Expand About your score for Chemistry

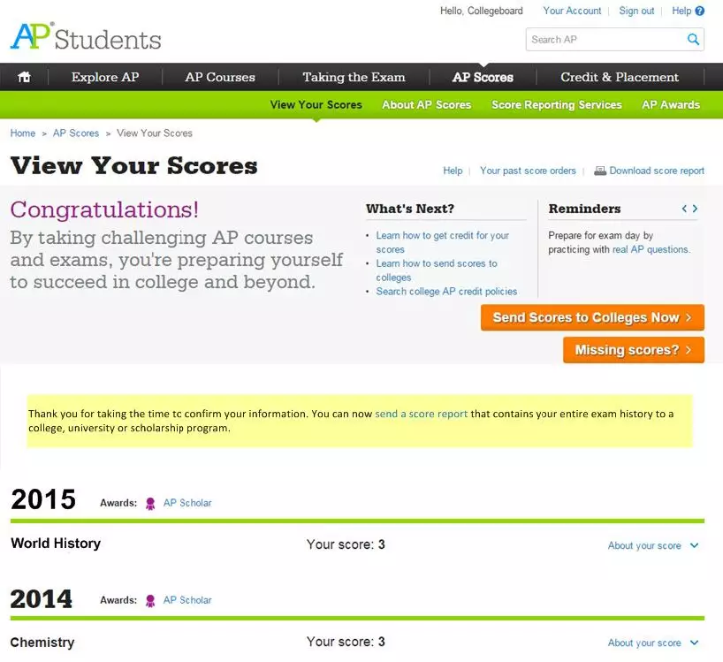pyautogui.click(x=653, y=643)
